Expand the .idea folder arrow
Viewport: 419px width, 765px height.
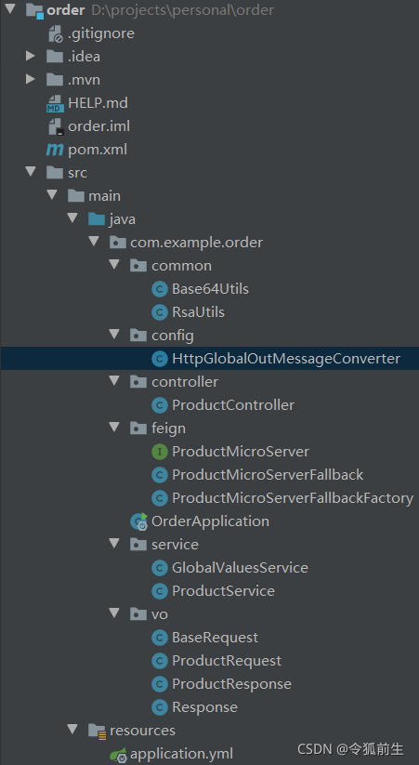tap(31, 56)
